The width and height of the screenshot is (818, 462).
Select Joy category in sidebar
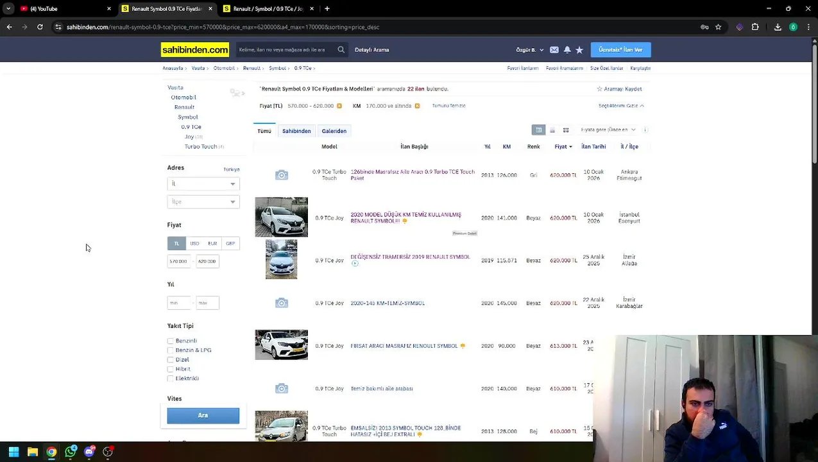(189, 137)
